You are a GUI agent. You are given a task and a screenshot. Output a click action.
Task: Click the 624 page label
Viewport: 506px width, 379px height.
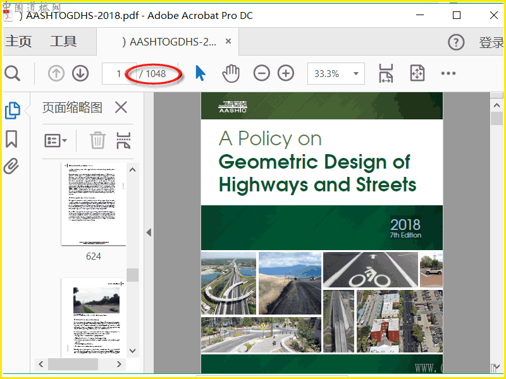click(94, 256)
